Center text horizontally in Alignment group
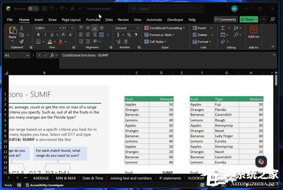Image resolution: width=283 pixels, height=190 pixels. 88,34
